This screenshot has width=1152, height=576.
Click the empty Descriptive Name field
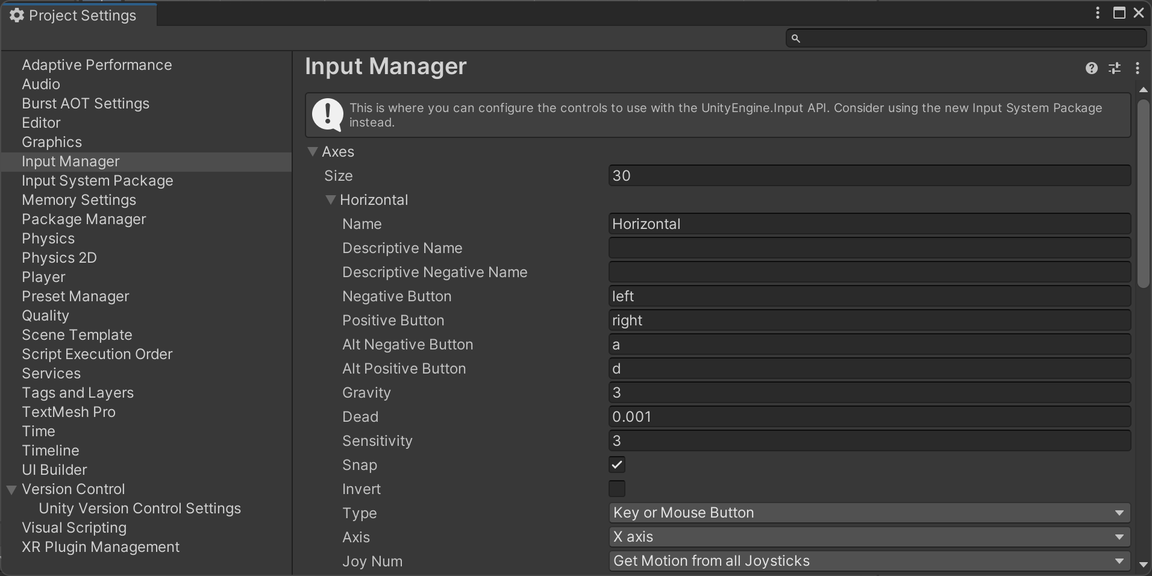869,248
